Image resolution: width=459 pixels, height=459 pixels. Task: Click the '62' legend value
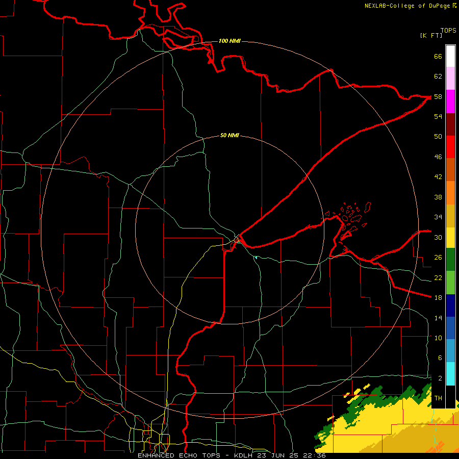tap(438, 76)
